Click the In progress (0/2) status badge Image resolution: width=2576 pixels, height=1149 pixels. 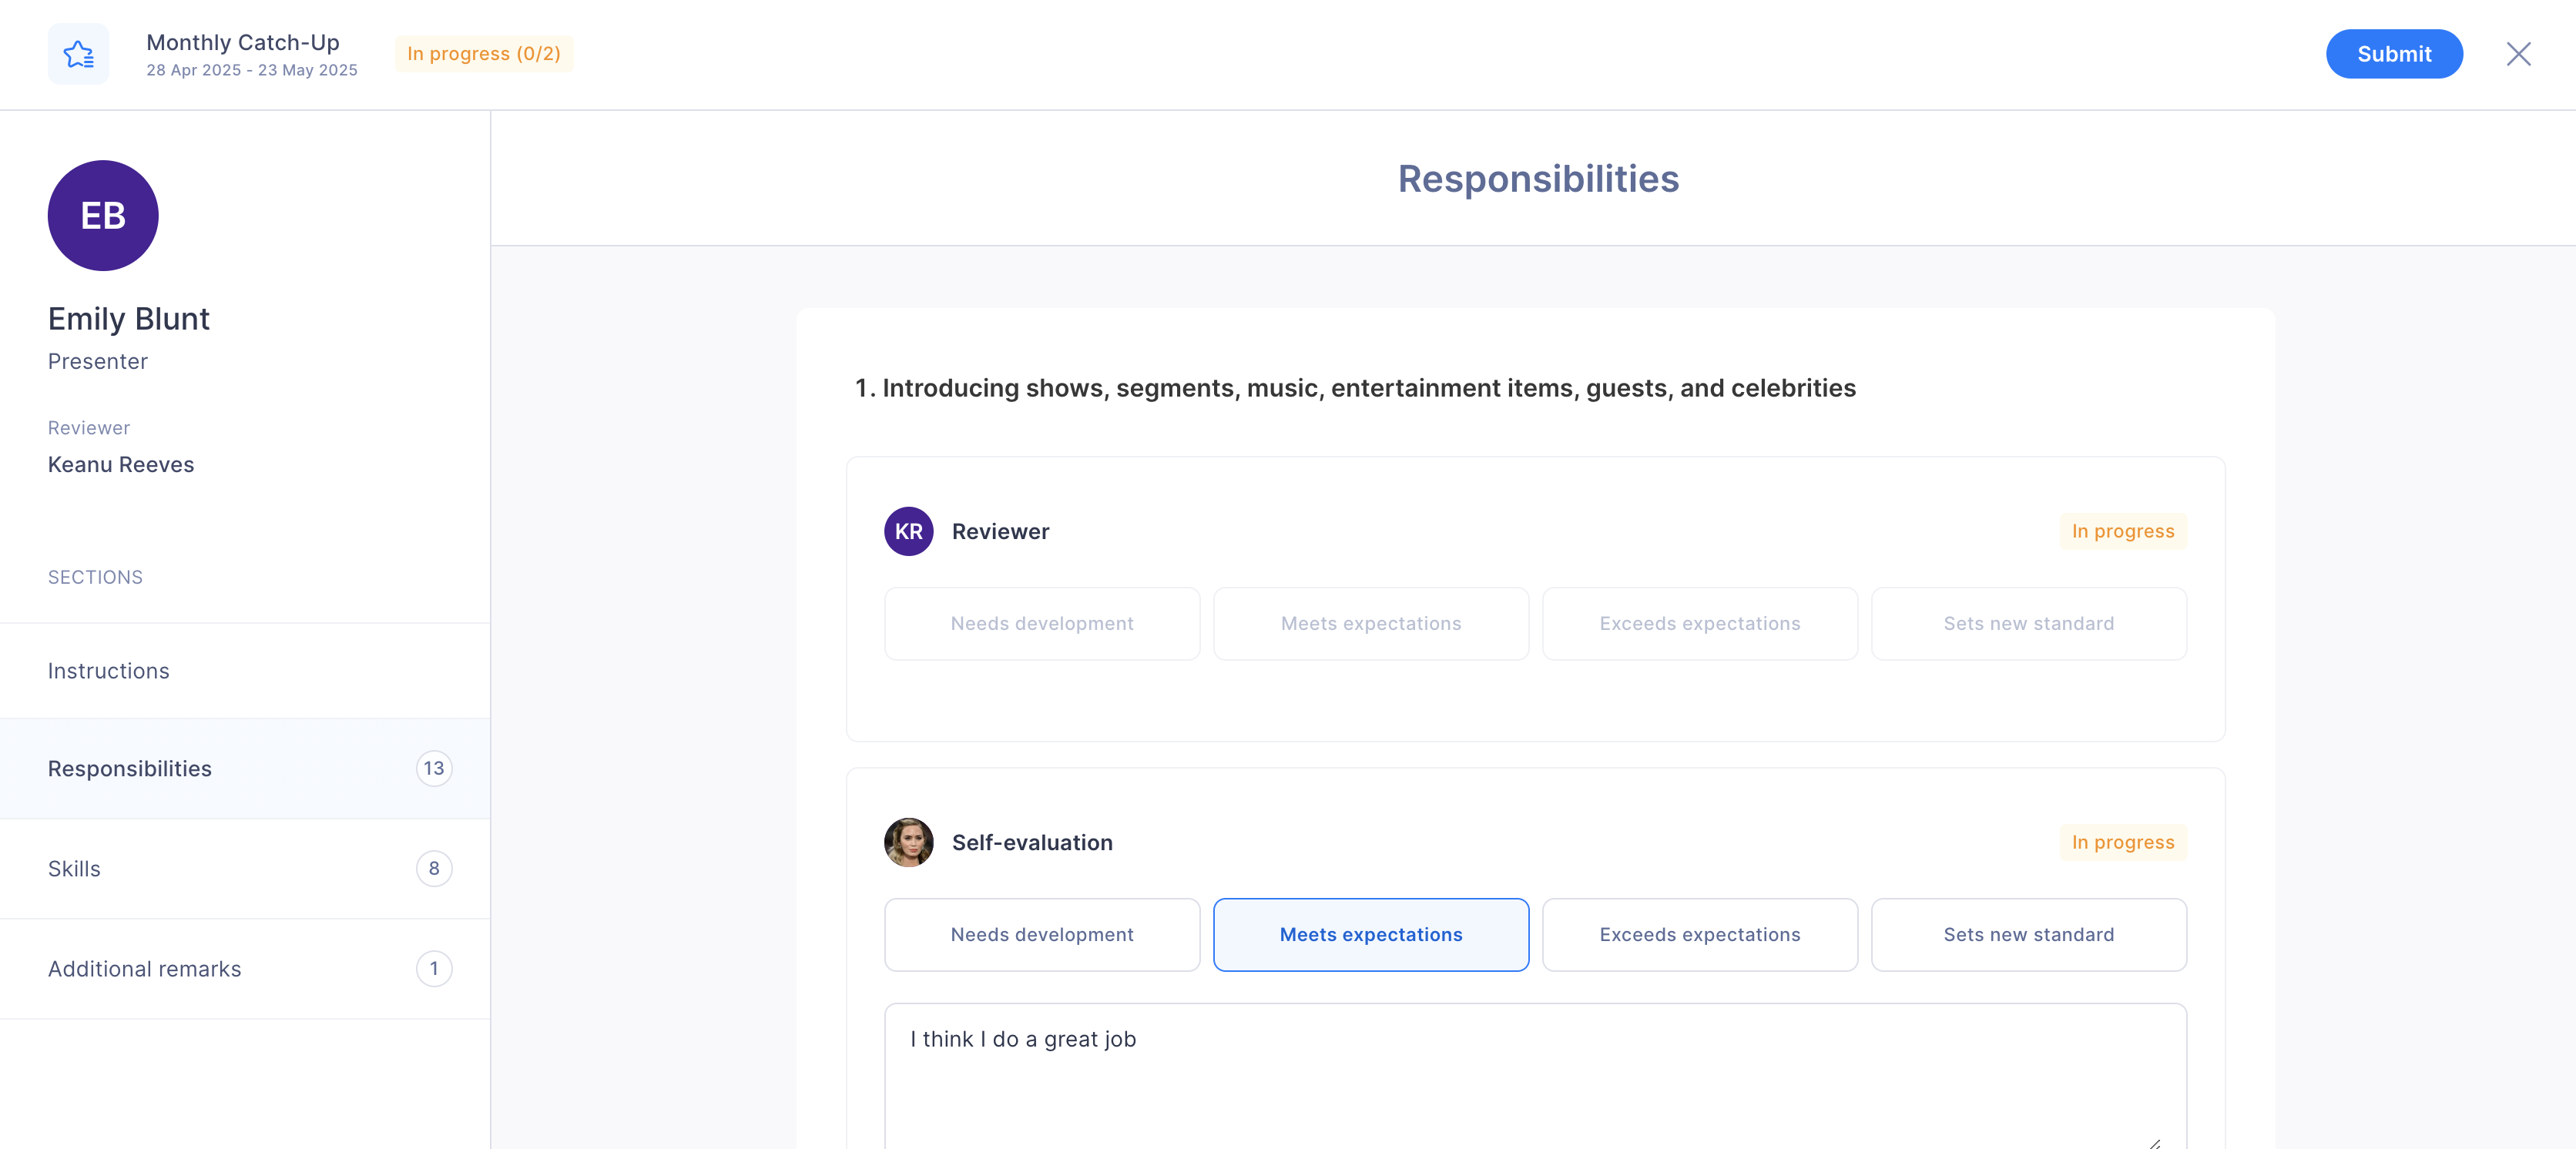point(484,54)
